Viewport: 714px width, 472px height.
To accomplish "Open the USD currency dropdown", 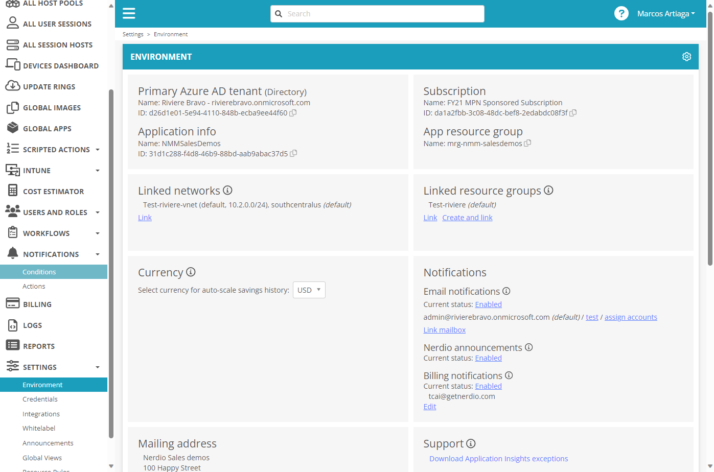I will (309, 290).
